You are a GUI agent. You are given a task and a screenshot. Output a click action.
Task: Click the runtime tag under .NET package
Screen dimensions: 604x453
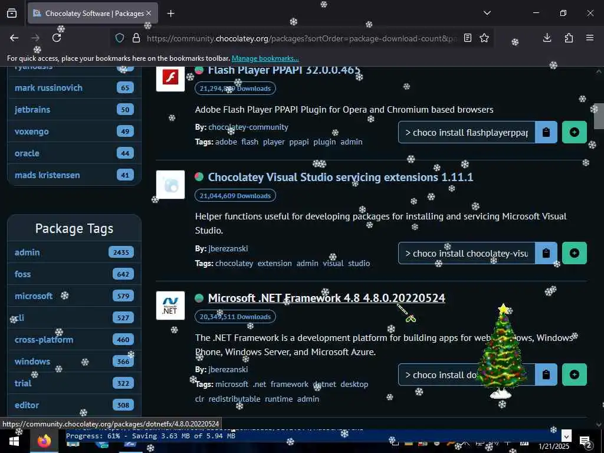(279, 399)
